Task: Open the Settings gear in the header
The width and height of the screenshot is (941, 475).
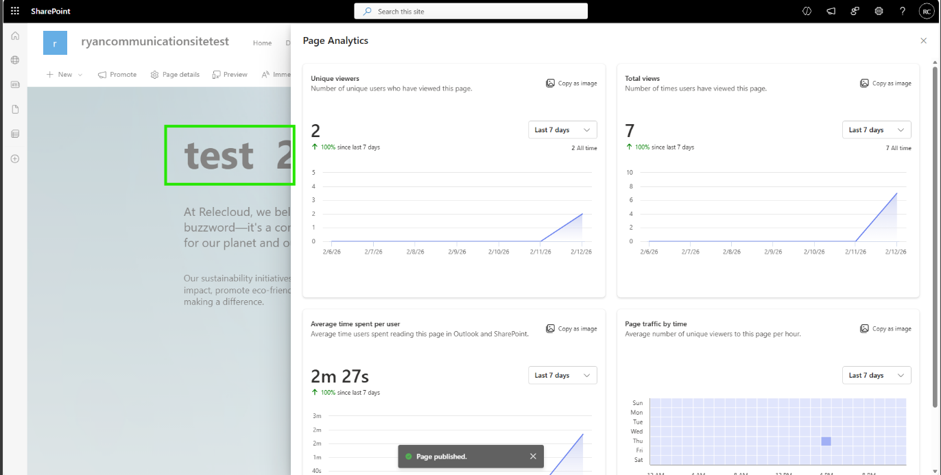Action: 879,11
